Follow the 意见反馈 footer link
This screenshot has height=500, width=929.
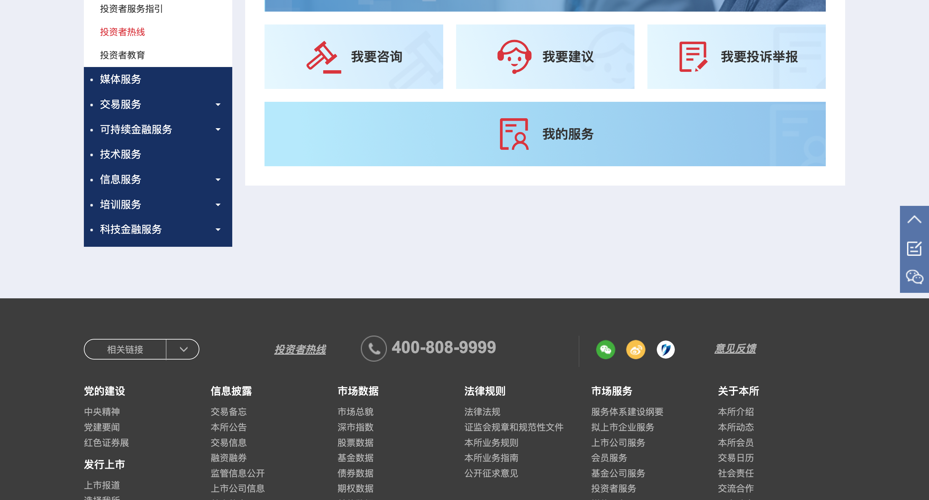(x=735, y=349)
